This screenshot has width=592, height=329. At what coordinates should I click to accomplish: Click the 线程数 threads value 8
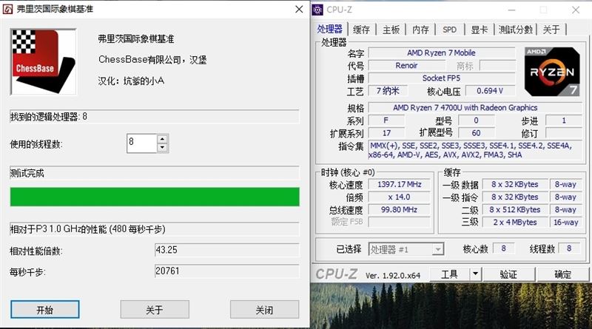tap(569, 248)
